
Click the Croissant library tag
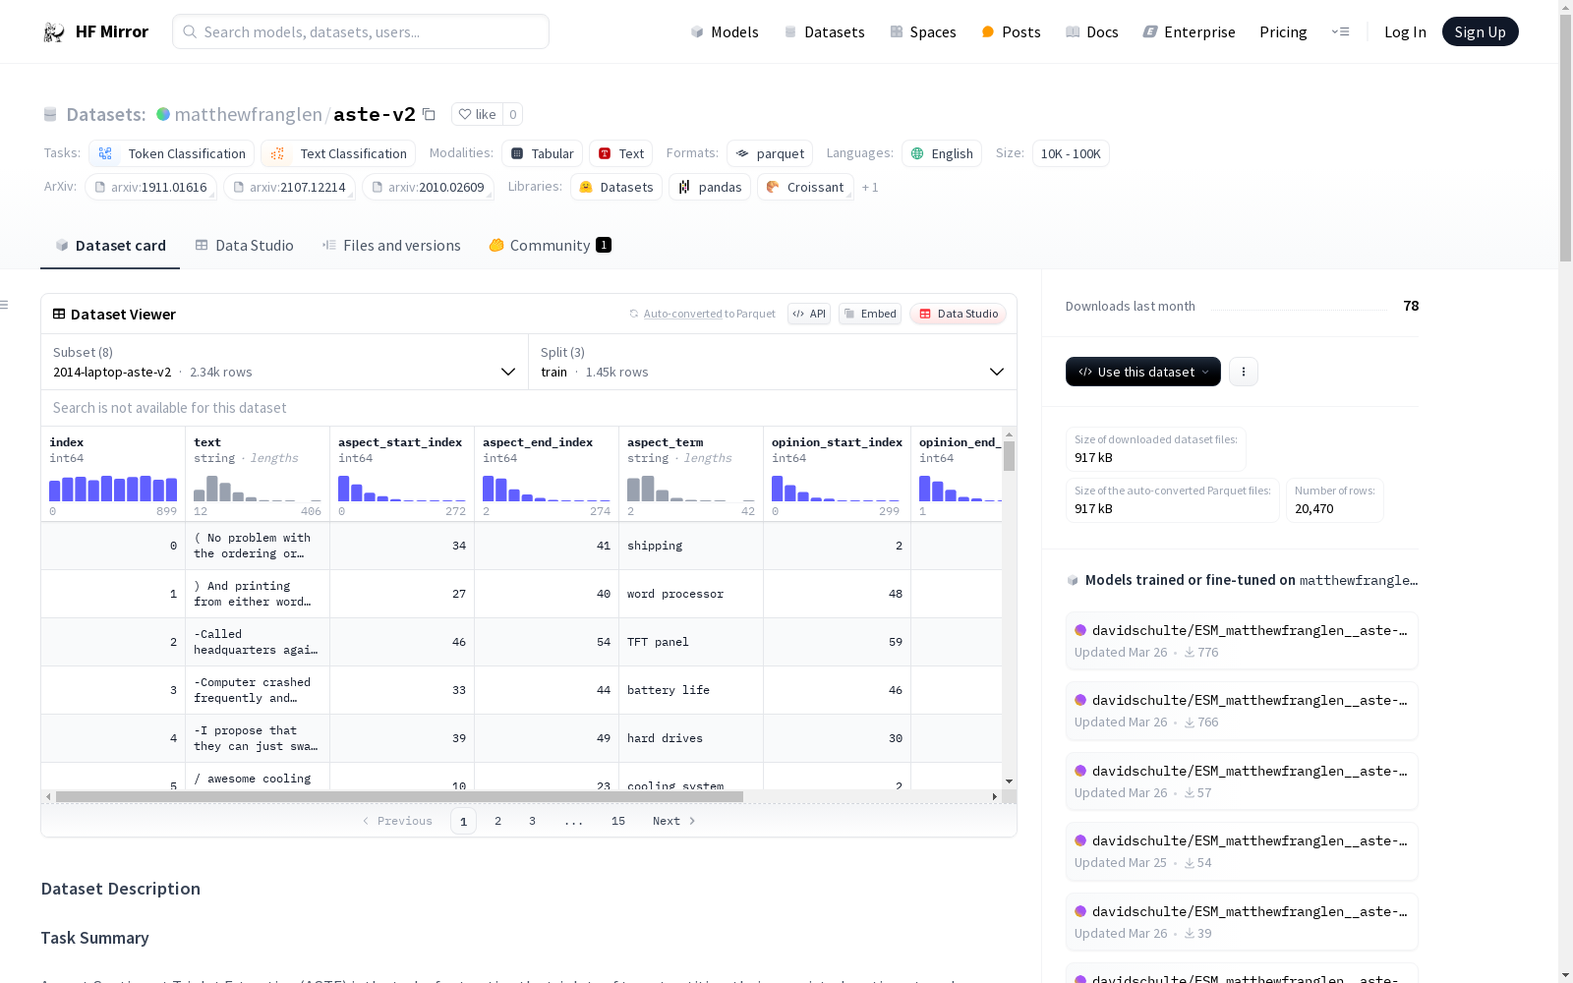point(805,187)
